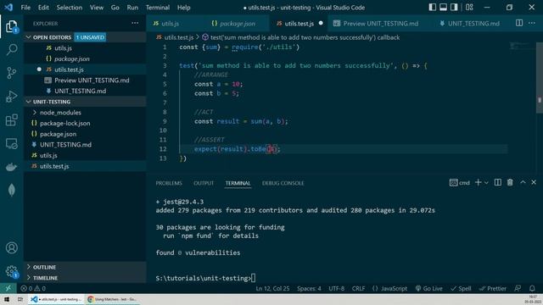Open Customize Layout menu

[469, 8]
